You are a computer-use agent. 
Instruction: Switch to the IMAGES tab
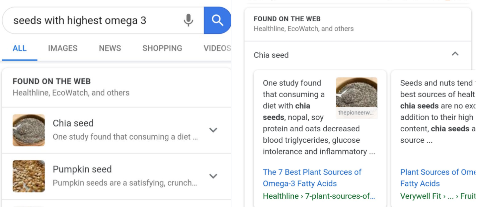point(62,48)
